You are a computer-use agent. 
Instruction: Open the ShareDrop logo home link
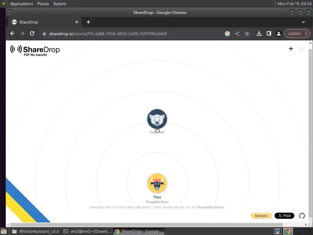pyautogui.click(x=35, y=51)
